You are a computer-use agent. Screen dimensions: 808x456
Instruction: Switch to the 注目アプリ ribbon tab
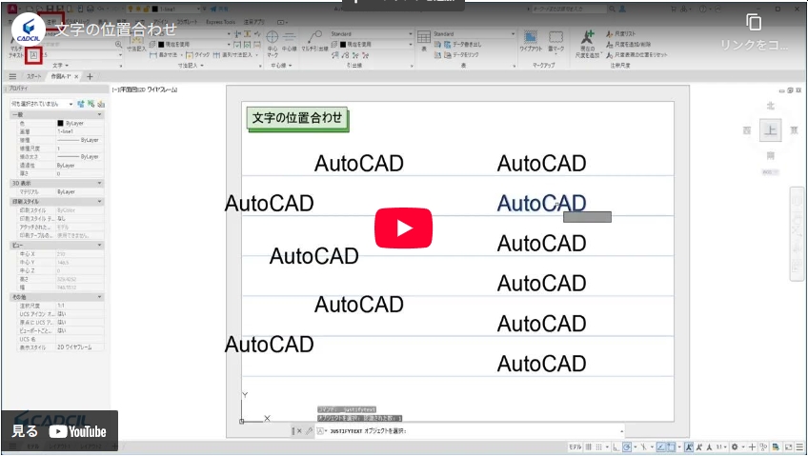253,22
